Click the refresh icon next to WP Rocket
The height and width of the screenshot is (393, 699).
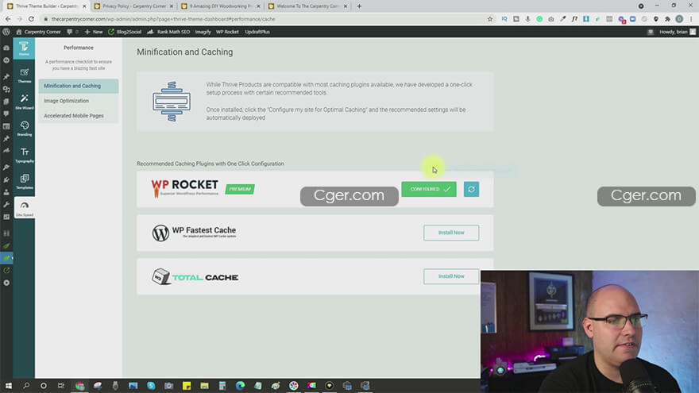[x=471, y=190]
